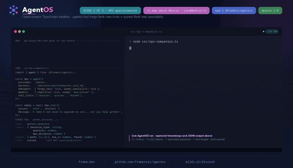Click the max_distance: number row
The width and height of the screenshot is (293, 168).
[49, 134]
